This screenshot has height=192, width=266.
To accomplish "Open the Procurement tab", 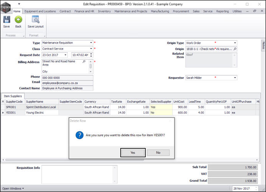I will [x=181, y=11].
